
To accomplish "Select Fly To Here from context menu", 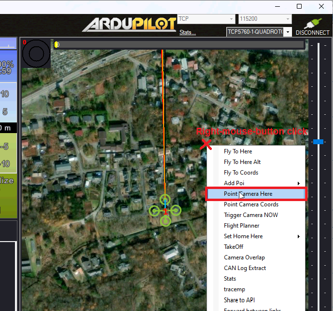I will click(x=238, y=151).
